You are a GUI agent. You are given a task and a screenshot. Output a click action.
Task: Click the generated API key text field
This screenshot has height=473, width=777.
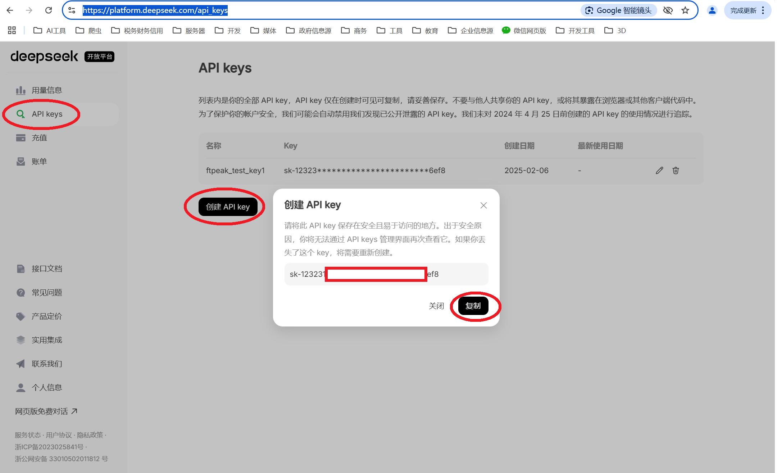(x=386, y=274)
